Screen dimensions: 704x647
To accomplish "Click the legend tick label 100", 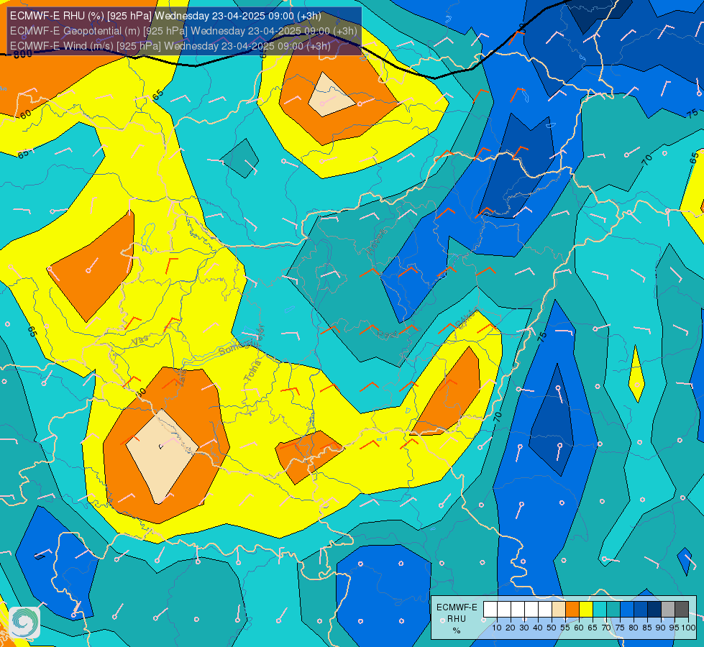I will 688,628.
